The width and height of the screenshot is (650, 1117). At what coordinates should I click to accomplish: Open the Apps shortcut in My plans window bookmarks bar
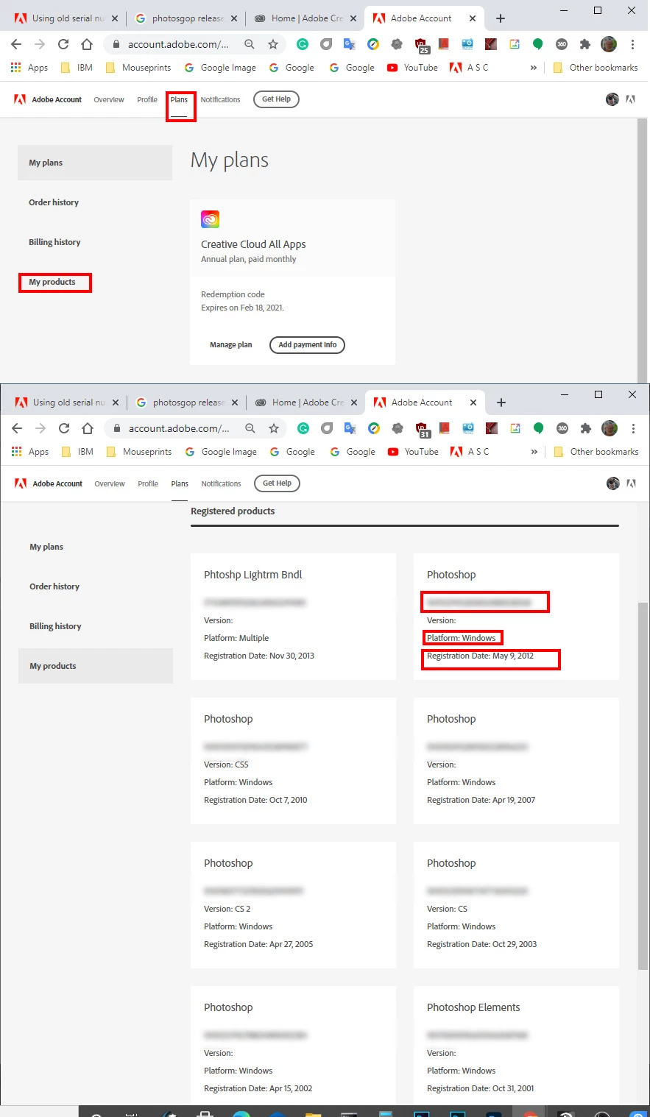tap(29, 68)
